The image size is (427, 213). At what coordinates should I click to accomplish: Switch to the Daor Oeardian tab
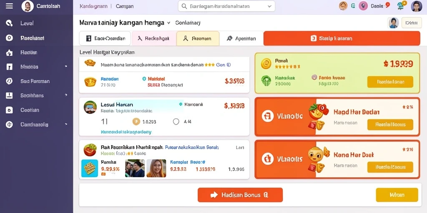pos(105,38)
